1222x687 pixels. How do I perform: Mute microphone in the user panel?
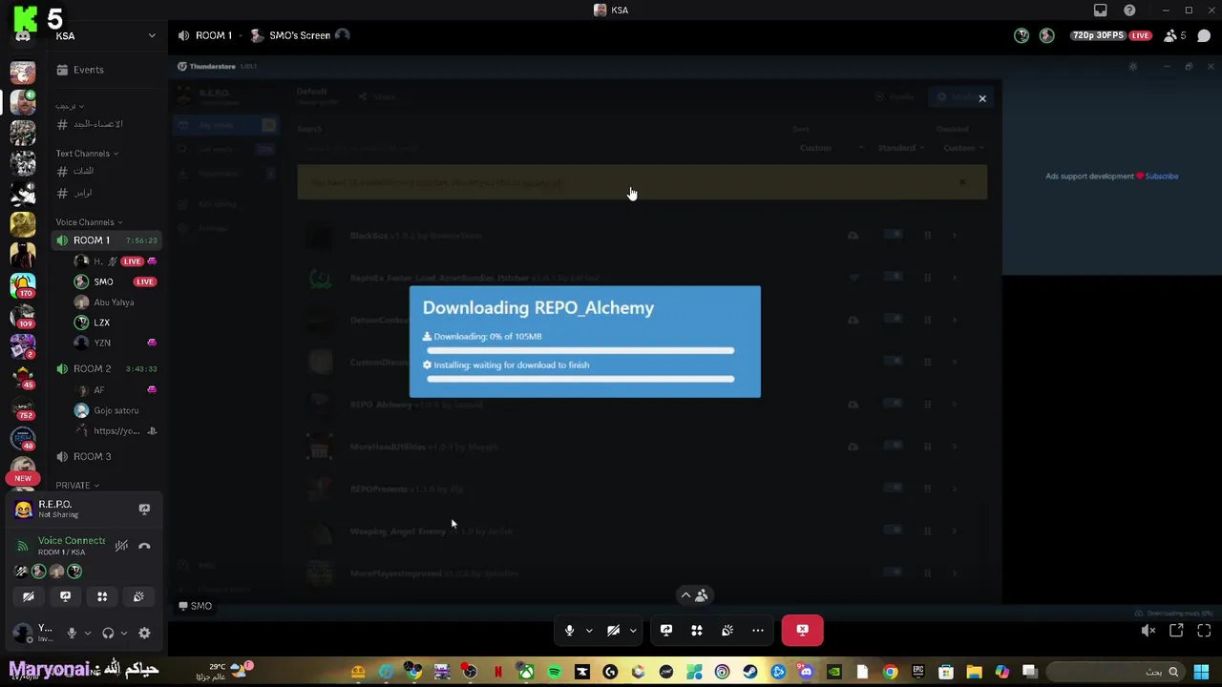[72, 634]
